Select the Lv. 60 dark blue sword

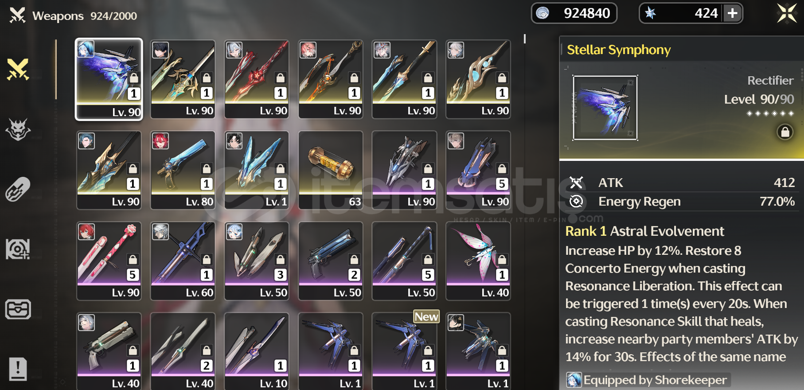(183, 261)
